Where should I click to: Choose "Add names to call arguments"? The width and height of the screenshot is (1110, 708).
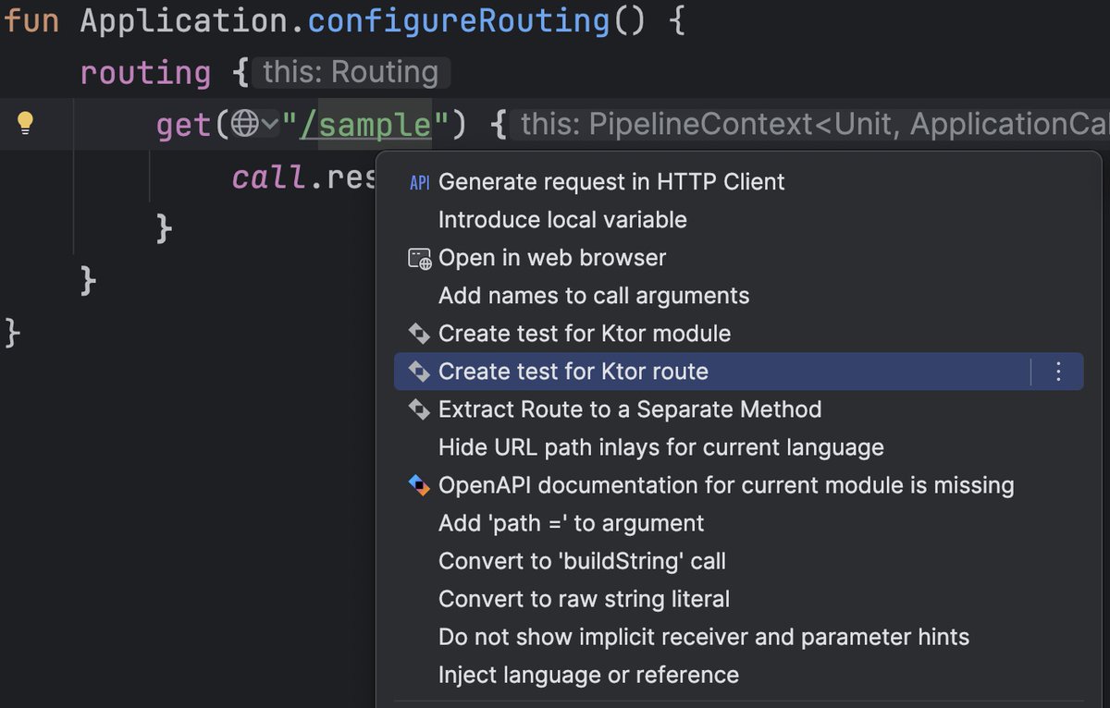(592, 296)
